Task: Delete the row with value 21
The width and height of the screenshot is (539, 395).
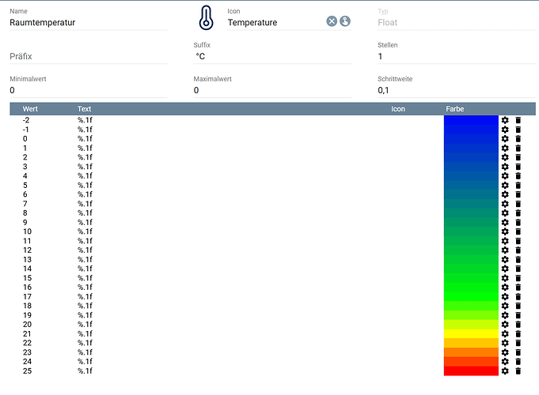Action: 518,333
